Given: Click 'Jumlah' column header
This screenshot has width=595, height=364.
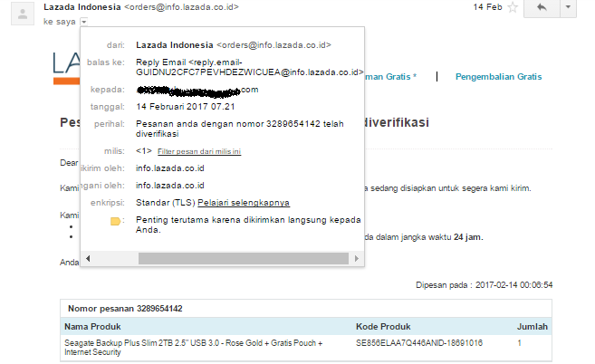Looking at the screenshot, I should tap(533, 327).
